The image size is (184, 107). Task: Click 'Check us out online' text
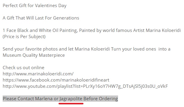click(x=23, y=68)
